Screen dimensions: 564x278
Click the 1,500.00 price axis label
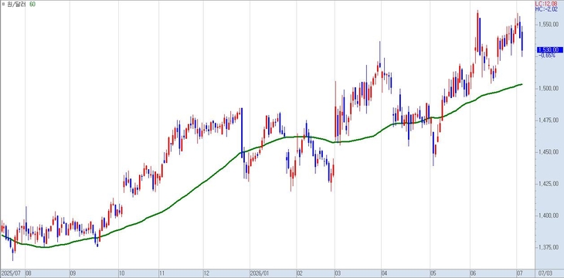coord(549,88)
